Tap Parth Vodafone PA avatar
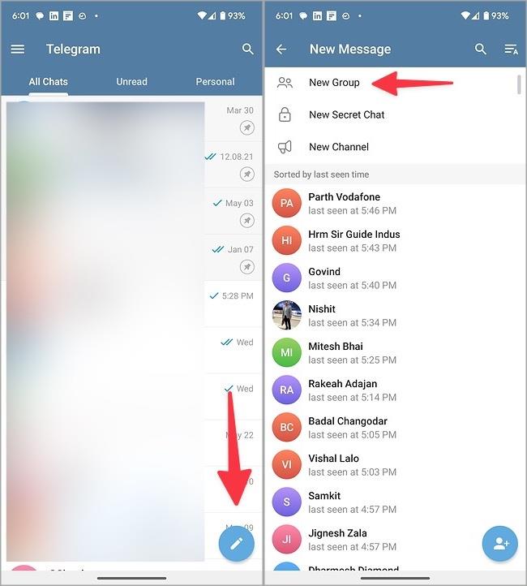The image size is (527, 586). click(x=287, y=203)
